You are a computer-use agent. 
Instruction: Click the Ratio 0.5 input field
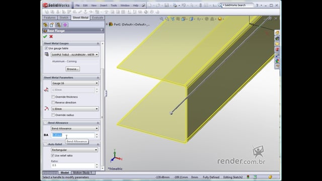point(72,165)
